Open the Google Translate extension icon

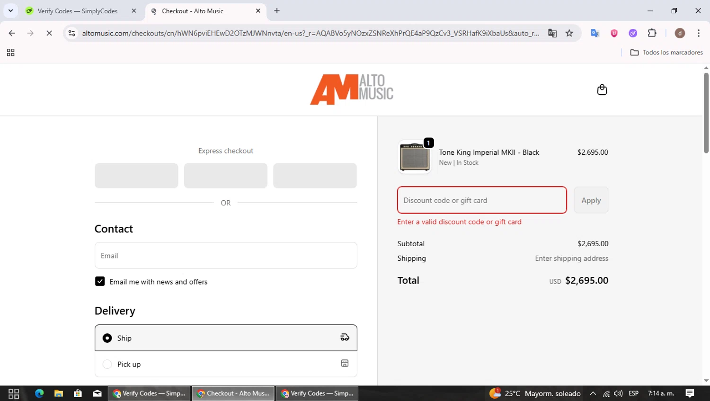595,33
